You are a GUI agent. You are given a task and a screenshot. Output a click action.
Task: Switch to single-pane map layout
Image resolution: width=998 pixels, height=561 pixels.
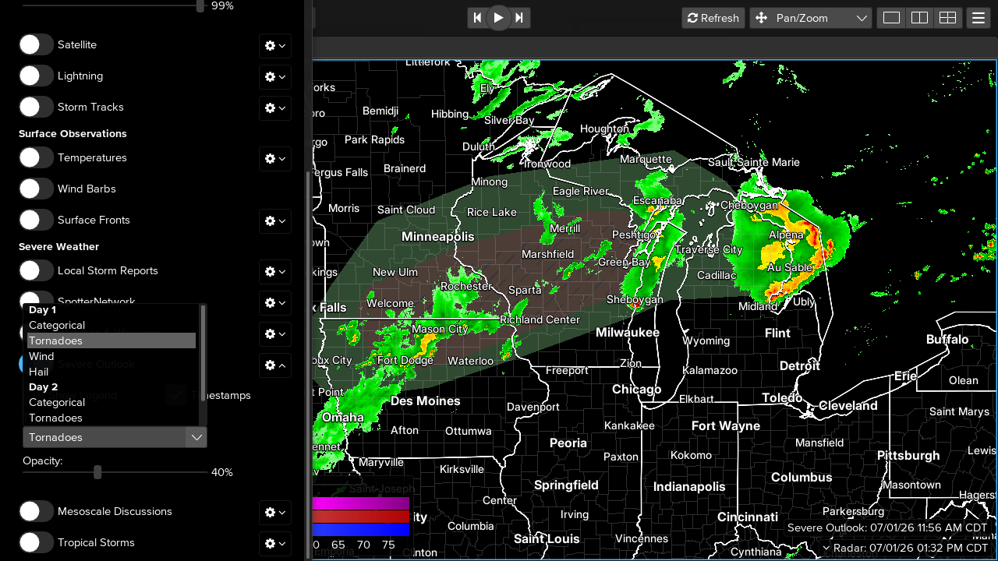click(891, 18)
